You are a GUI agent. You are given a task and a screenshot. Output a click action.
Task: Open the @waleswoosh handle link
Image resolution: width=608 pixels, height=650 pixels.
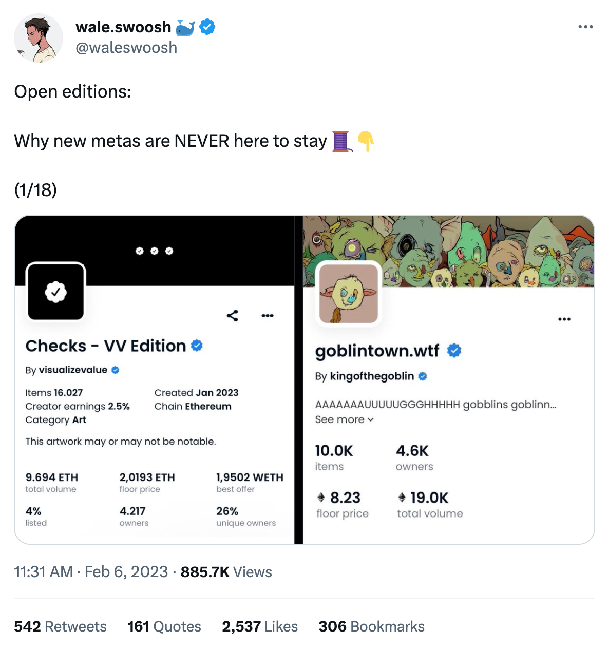click(126, 48)
